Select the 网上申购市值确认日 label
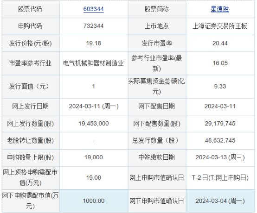This screenshot has width=257, height=213. pos(156,178)
